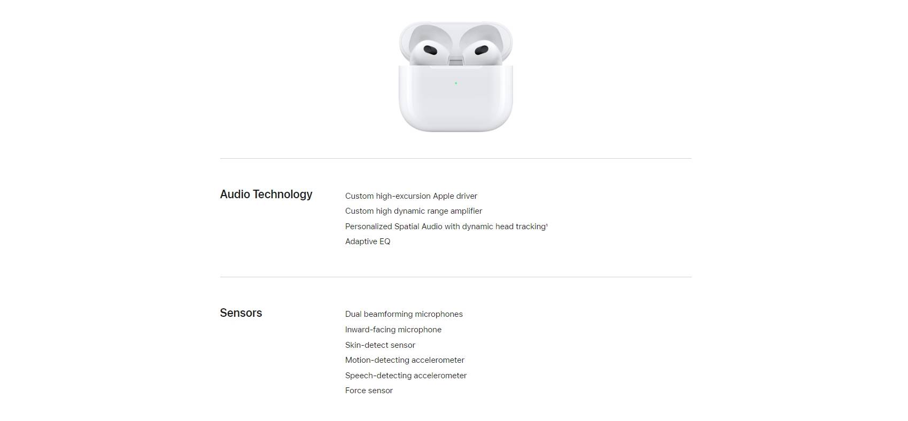Viewport: 908px width, 421px height.
Task: Click the AirPods charging case image
Action: [x=455, y=76]
